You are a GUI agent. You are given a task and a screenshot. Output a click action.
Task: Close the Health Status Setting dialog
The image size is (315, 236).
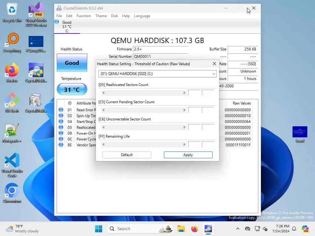click(x=214, y=64)
